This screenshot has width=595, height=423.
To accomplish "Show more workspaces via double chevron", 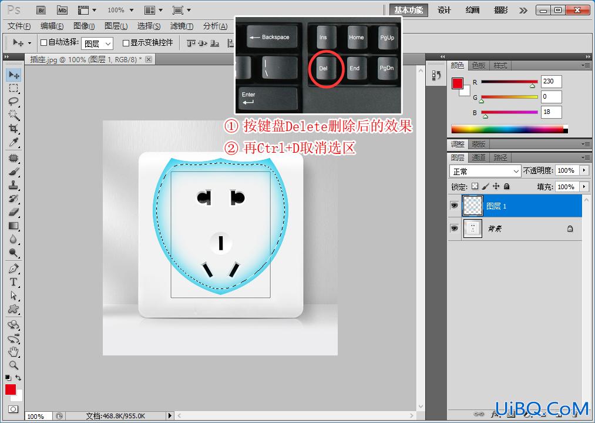I will pyautogui.click(x=523, y=10).
